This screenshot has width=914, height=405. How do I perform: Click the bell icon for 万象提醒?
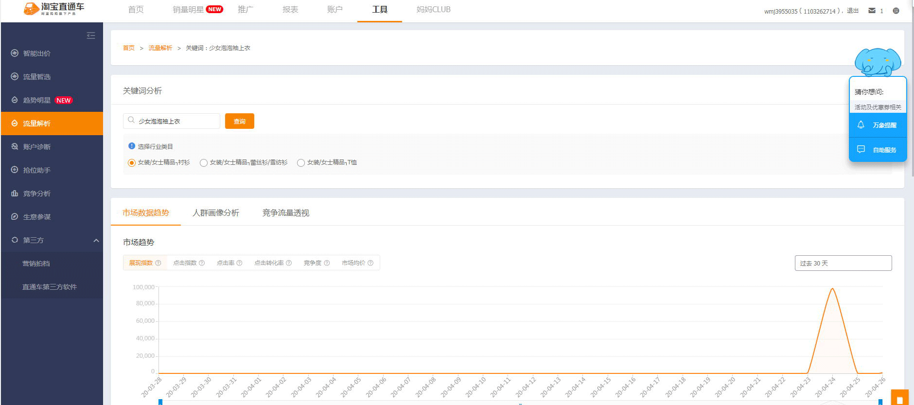861,125
